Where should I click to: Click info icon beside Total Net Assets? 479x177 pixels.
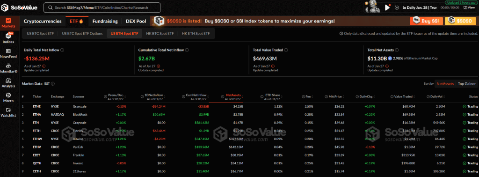point(396,50)
